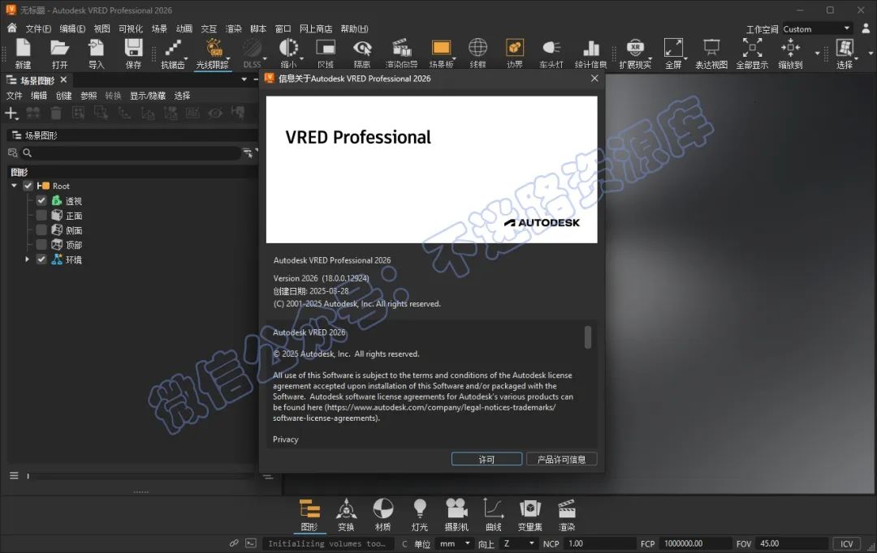Open the 可视化 menu

click(130, 28)
